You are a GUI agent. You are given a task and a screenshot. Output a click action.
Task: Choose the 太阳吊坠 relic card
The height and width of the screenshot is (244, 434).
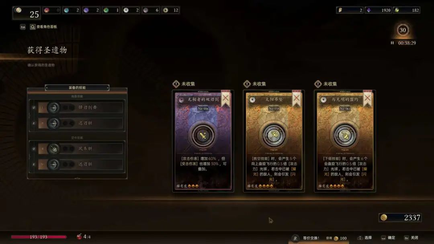(x=274, y=141)
